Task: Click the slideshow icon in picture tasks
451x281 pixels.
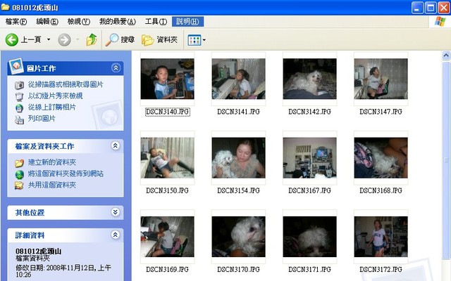Action: tap(19, 97)
